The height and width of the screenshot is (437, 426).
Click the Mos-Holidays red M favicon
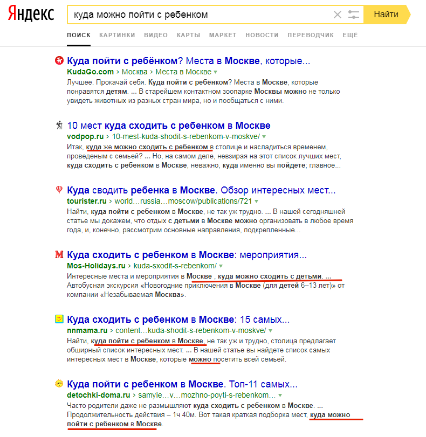[x=59, y=254]
